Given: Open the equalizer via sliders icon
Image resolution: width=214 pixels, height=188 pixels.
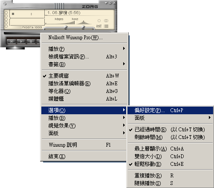Looking at the screenshot, I should (99, 26).
